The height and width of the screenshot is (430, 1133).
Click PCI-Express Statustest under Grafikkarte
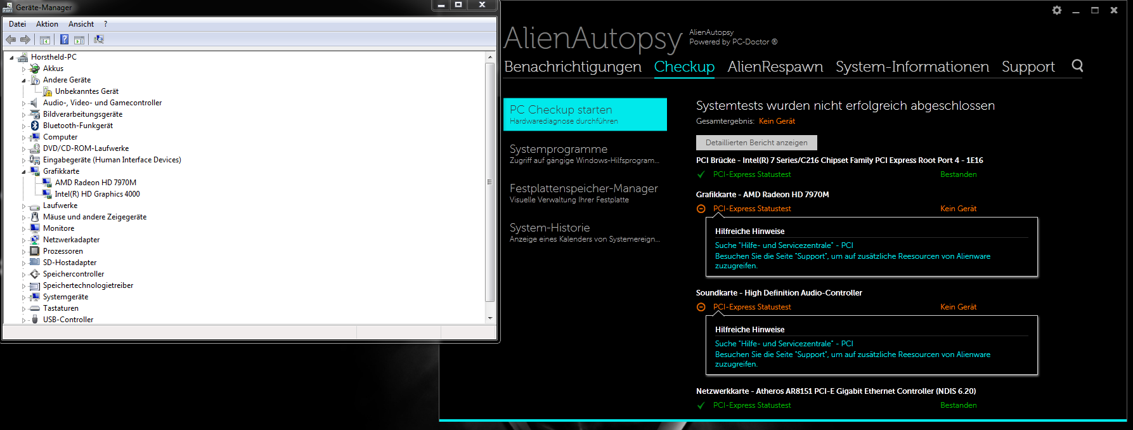pos(752,209)
